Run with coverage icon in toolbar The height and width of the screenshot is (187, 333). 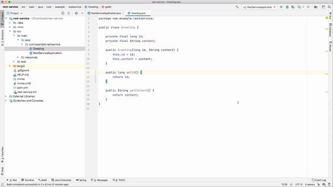[293, 7]
